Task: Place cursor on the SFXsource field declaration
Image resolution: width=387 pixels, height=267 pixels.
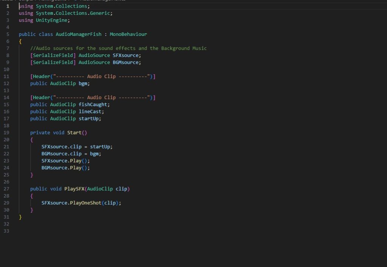Action: pos(127,56)
